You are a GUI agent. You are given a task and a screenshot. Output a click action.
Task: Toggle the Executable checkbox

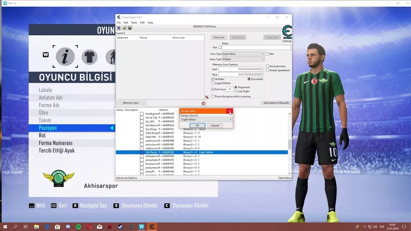pos(249,79)
